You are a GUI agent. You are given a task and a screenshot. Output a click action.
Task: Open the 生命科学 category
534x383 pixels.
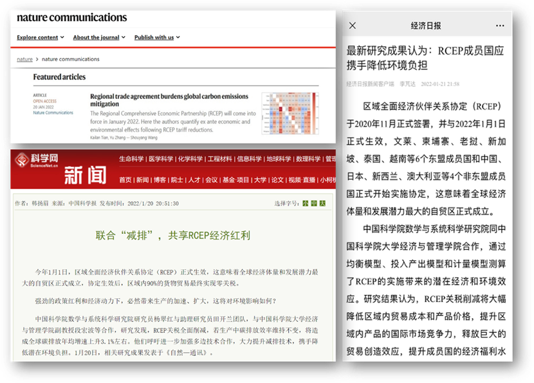[131, 159]
